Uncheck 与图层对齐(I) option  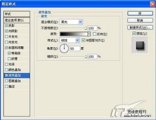click(83, 40)
